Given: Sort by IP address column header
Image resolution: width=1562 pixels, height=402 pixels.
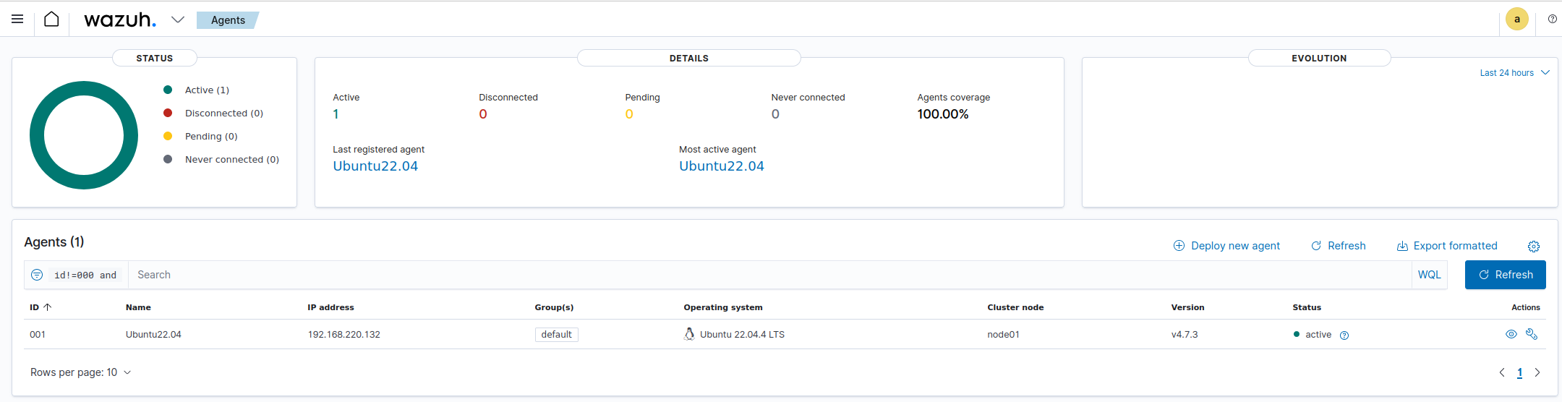Looking at the screenshot, I should [x=330, y=307].
